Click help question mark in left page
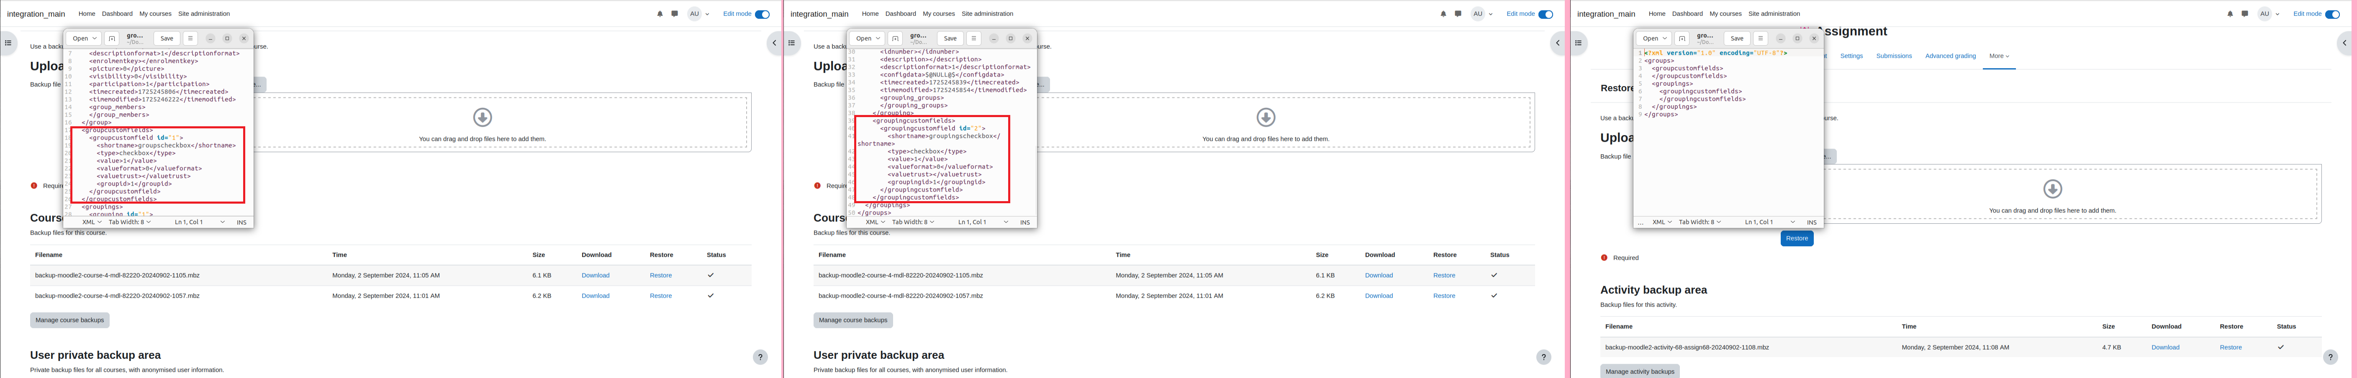 click(760, 357)
